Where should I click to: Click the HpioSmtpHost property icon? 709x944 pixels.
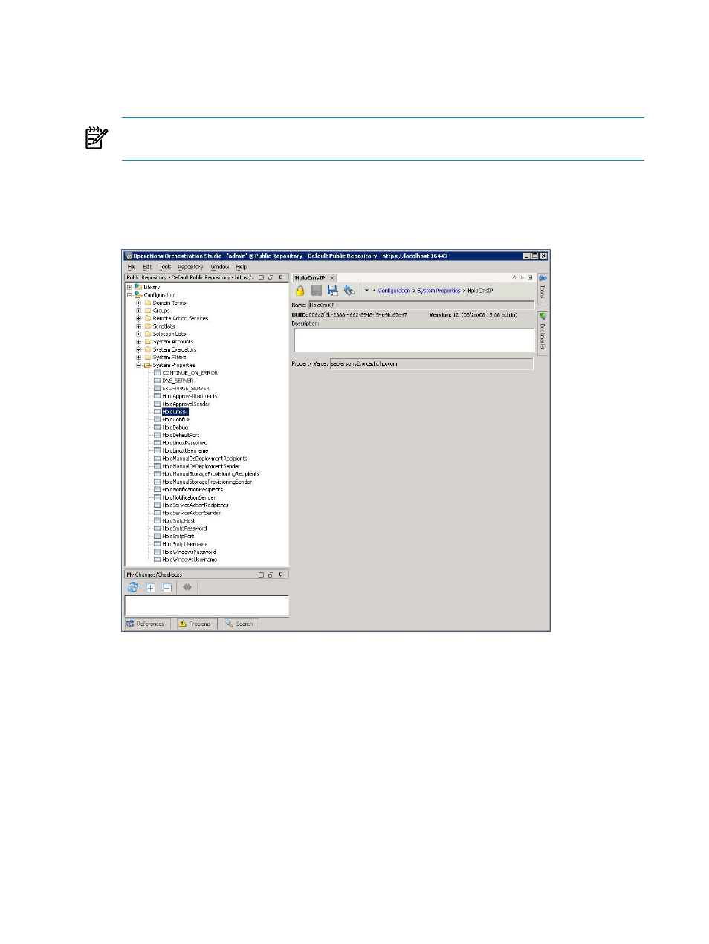(x=157, y=521)
